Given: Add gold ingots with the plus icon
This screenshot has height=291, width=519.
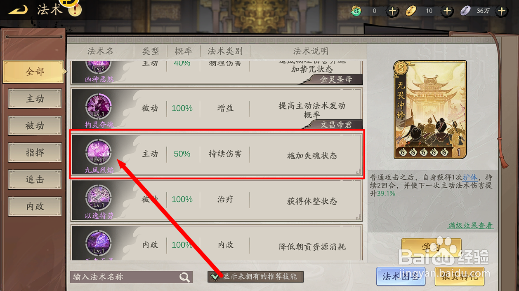Looking at the screenshot, I should pyautogui.click(x=447, y=11).
